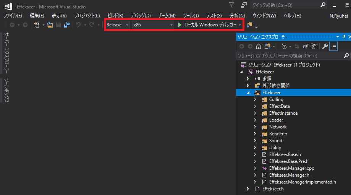Click the Save All icon

[67, 25]
